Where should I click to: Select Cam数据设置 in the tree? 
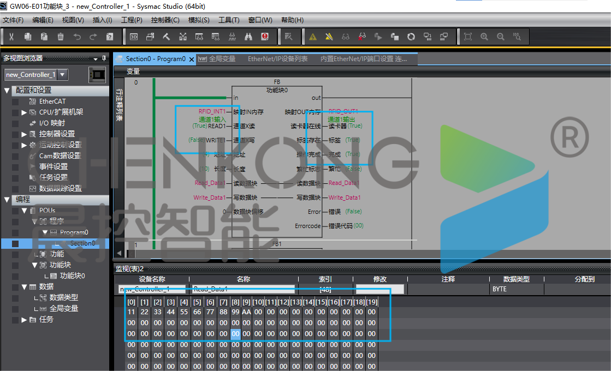click(x=60, y=155)
